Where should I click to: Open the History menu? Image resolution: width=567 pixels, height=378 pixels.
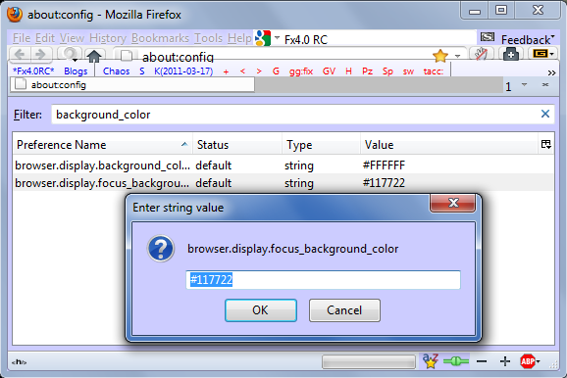pos(108,38)
